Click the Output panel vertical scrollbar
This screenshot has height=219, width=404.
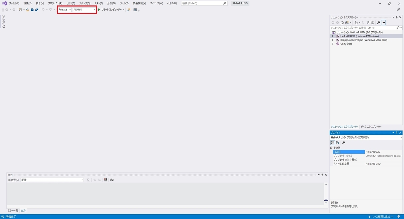pyautogui.click(x=326, y=194)
